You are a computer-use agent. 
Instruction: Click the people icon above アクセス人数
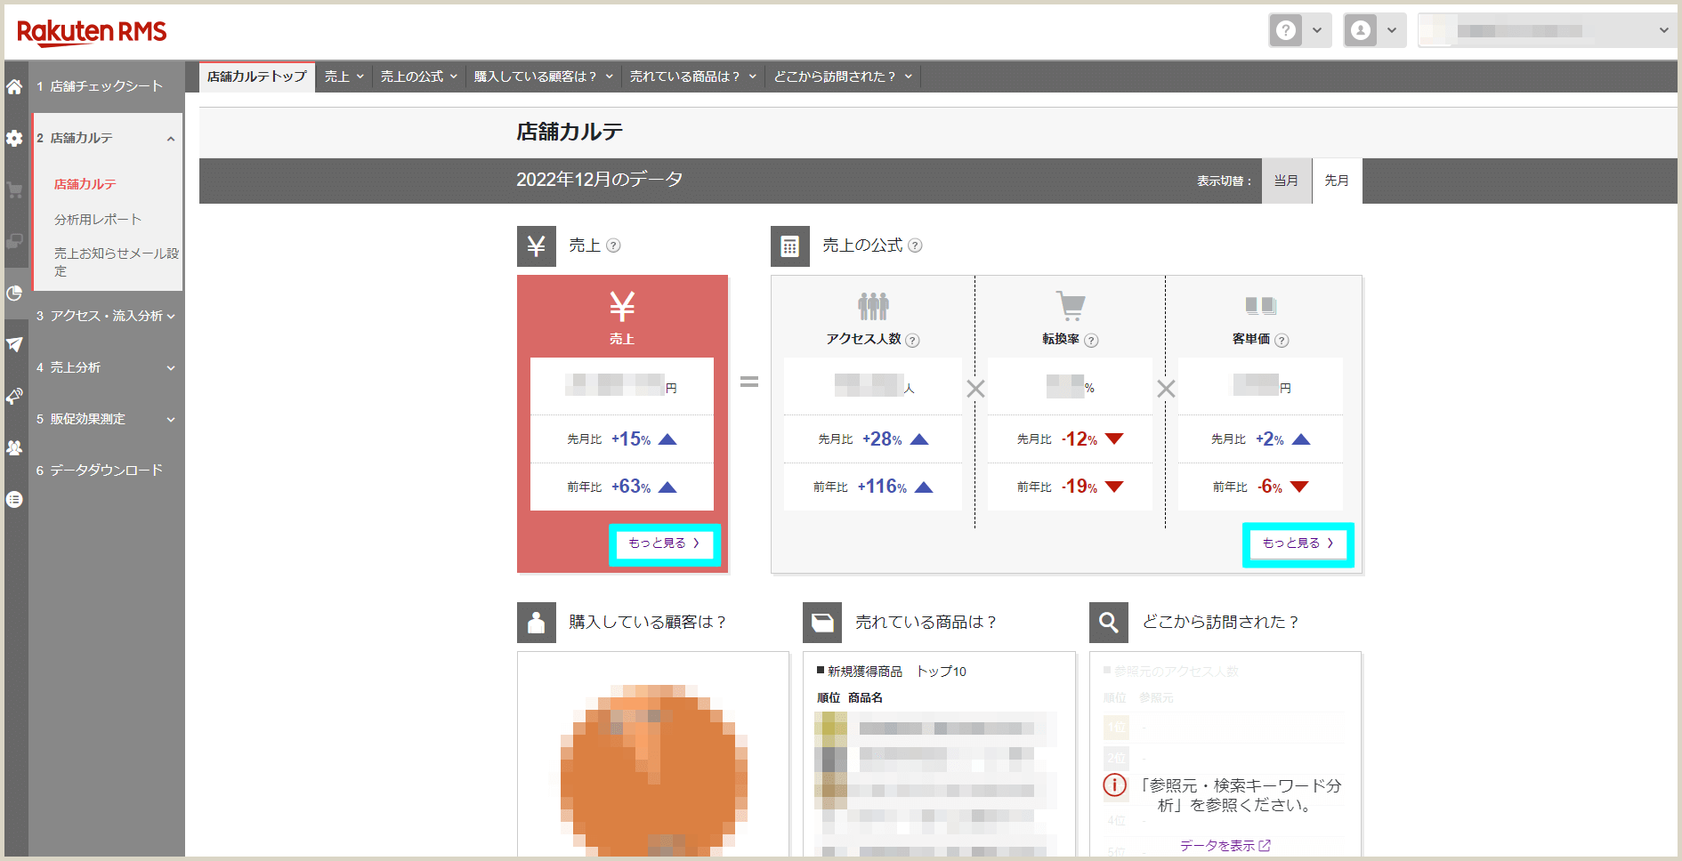[x=873, y=306]
